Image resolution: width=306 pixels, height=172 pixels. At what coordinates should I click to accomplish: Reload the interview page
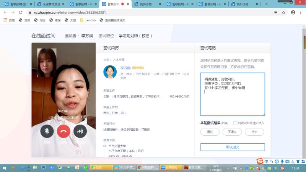pos(21,12)
